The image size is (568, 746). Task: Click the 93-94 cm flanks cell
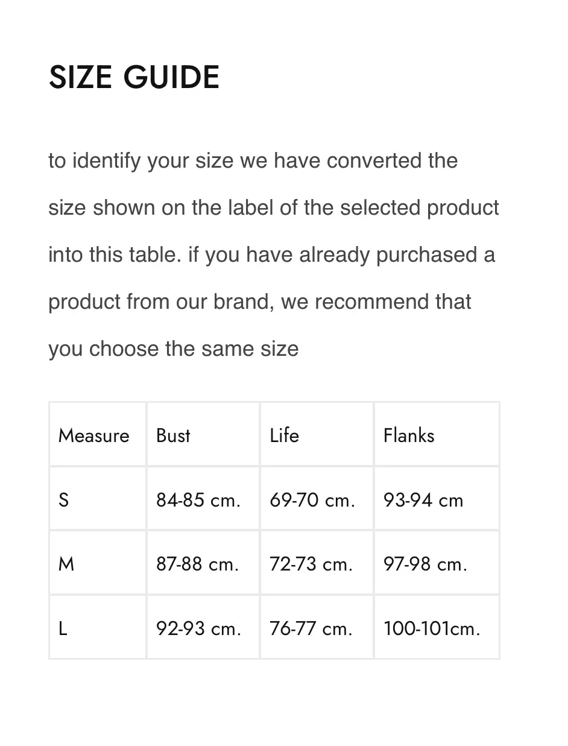pyautogui.click(x=437, y=499)
